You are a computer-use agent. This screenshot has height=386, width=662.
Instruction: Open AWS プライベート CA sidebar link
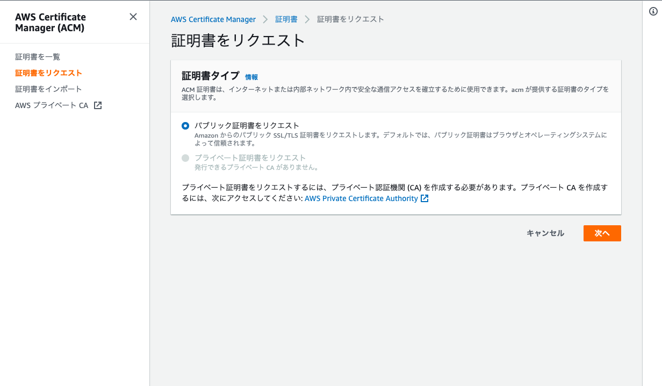pos(52,105)
